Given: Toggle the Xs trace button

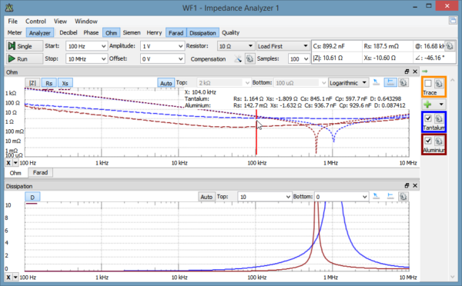Looking at the screenshot, I should [65, 83].
